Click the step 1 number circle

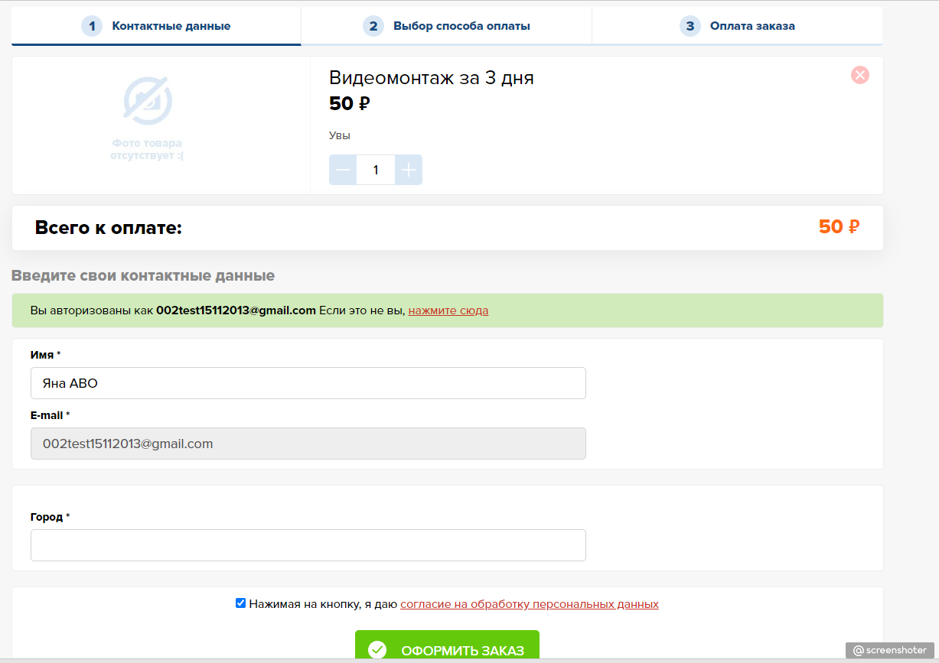pyautogui.click(x=92, y=26)
